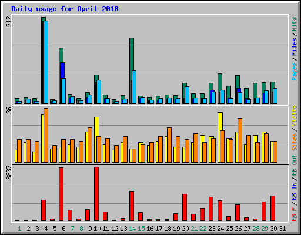
Task: Click the orange sites bar for day 4
Action: (46, 135)
